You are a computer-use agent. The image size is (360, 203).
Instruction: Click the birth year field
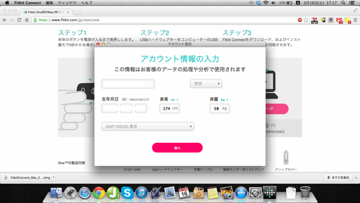pyautogui.click(x=110, y=108)
